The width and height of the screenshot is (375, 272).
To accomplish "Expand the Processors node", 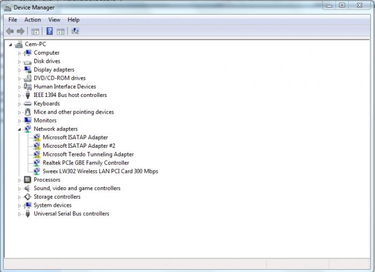I will 19,180.
